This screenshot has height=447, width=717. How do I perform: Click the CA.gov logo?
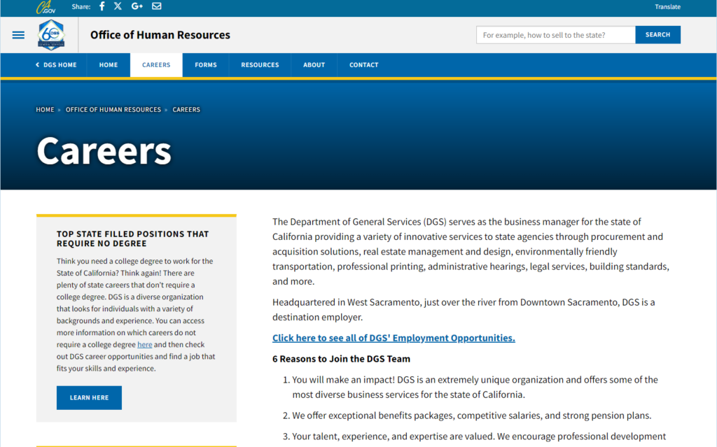pos(46,7)
